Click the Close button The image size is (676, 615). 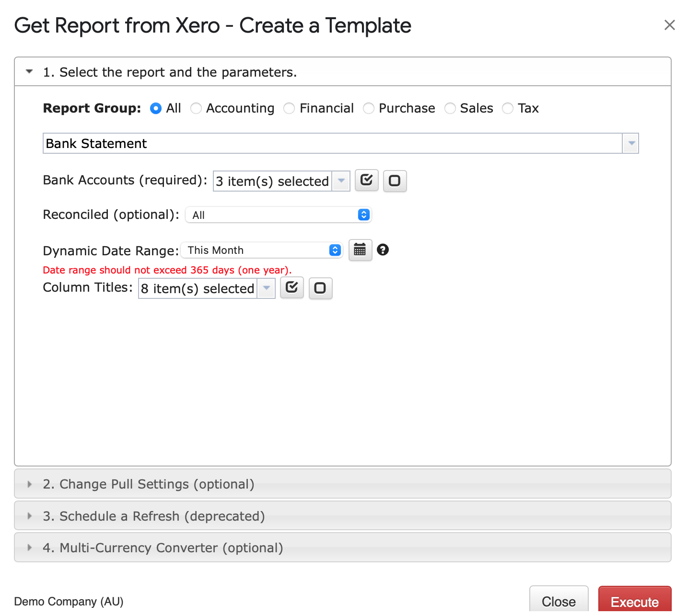click(559, 601)
